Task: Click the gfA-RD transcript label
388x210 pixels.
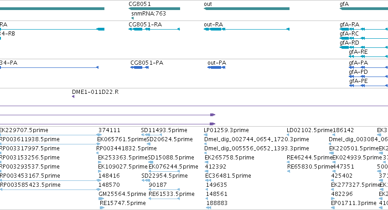Action: click(349, 43)
